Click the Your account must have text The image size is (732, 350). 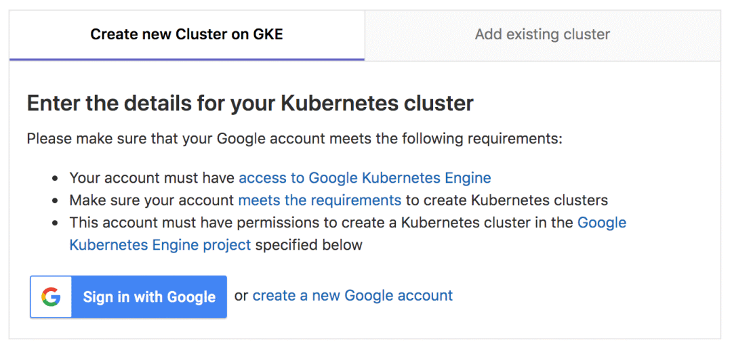(152, 178)
